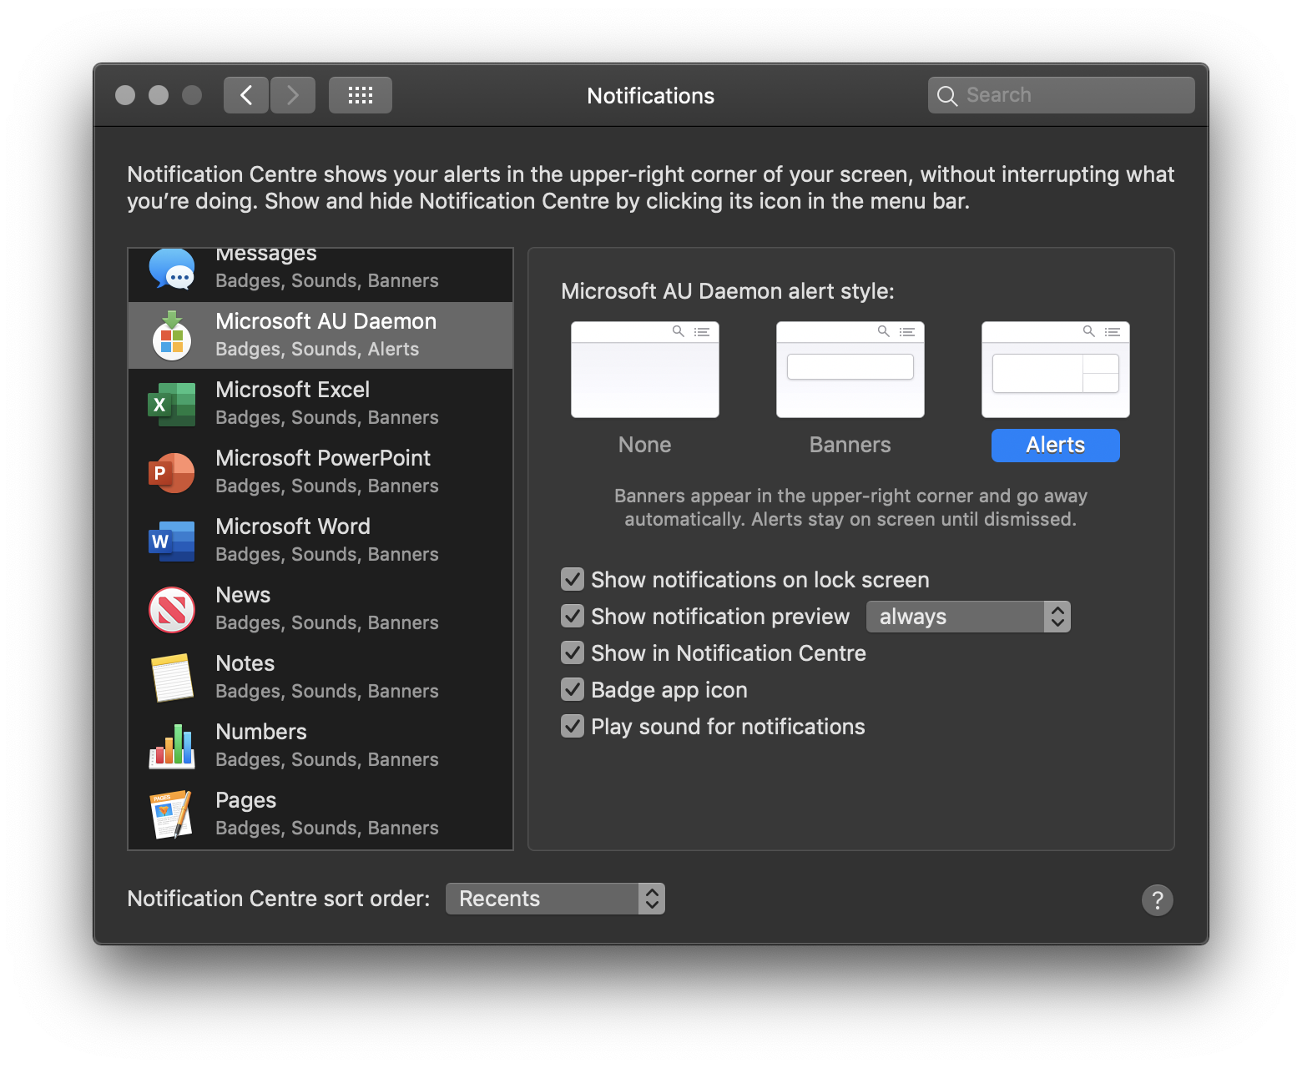1302x1068 pixels.
Task: Open the Show notification preview dropdown
Action: coord(967,616)
